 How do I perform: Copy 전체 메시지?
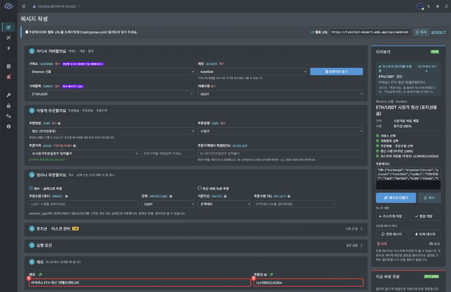(x=391, y=234)
